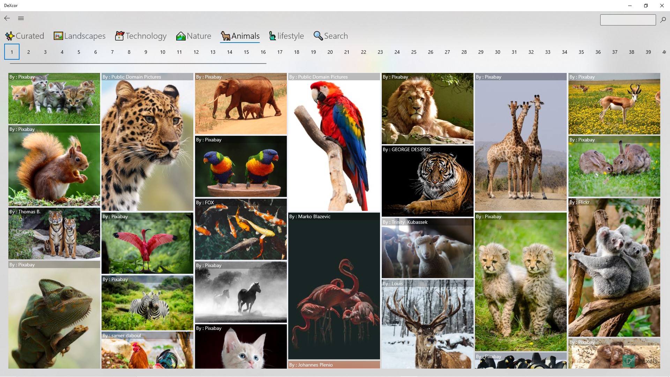
Task: Click the lifestyle statue icon
Action: point(273,36)
